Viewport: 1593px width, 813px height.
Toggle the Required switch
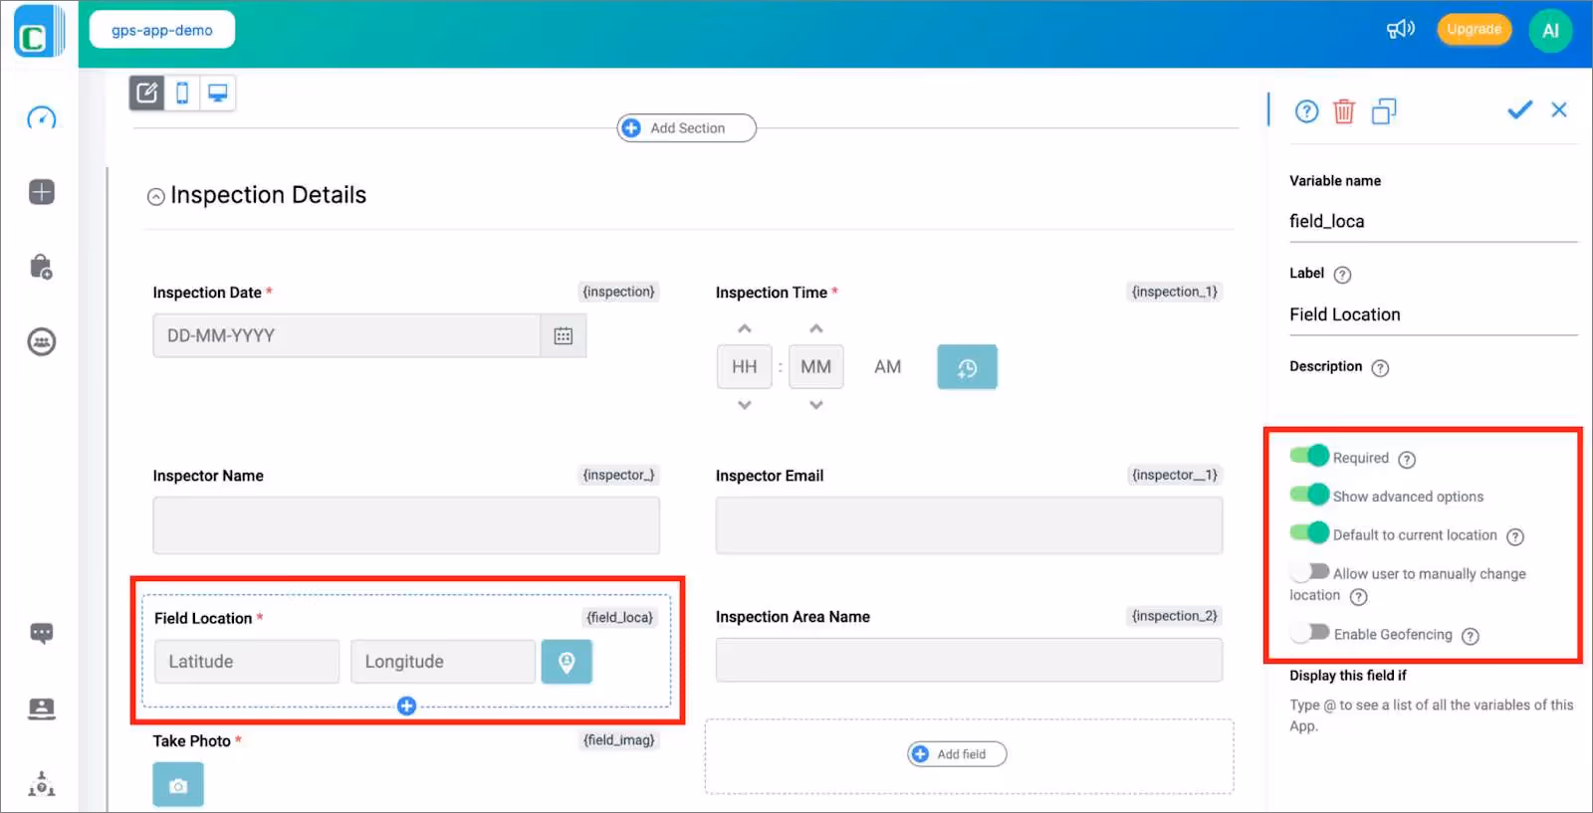click(1309, 456)
